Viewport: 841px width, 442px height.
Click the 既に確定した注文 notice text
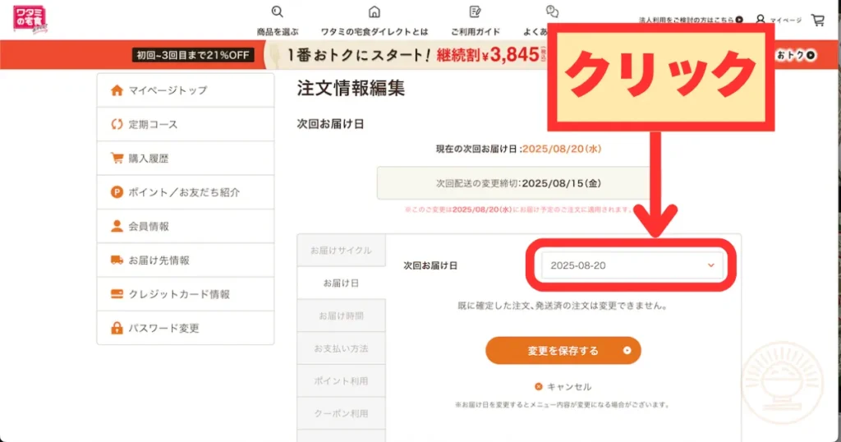[x=563, y=306]
